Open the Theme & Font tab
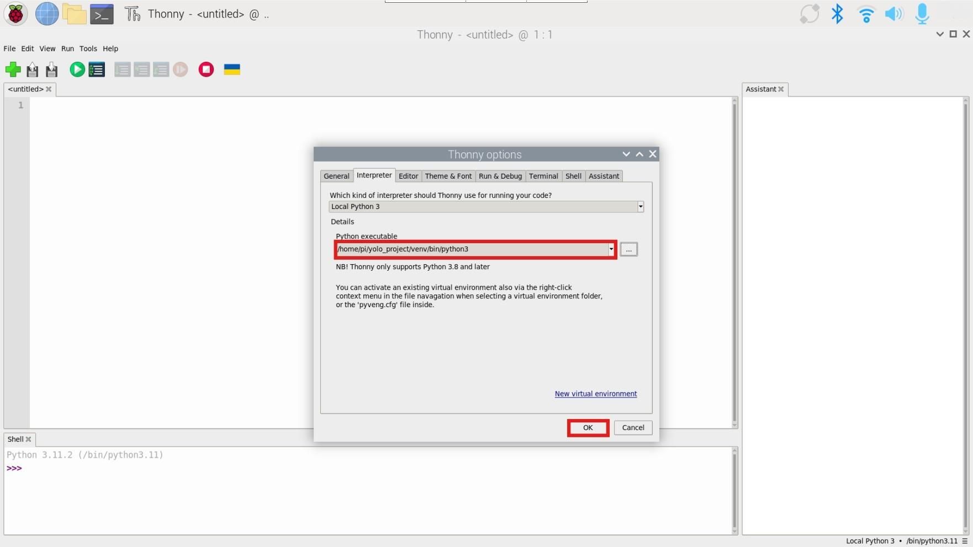Screen dimensions: 973x547 click(x=448, y=176)
